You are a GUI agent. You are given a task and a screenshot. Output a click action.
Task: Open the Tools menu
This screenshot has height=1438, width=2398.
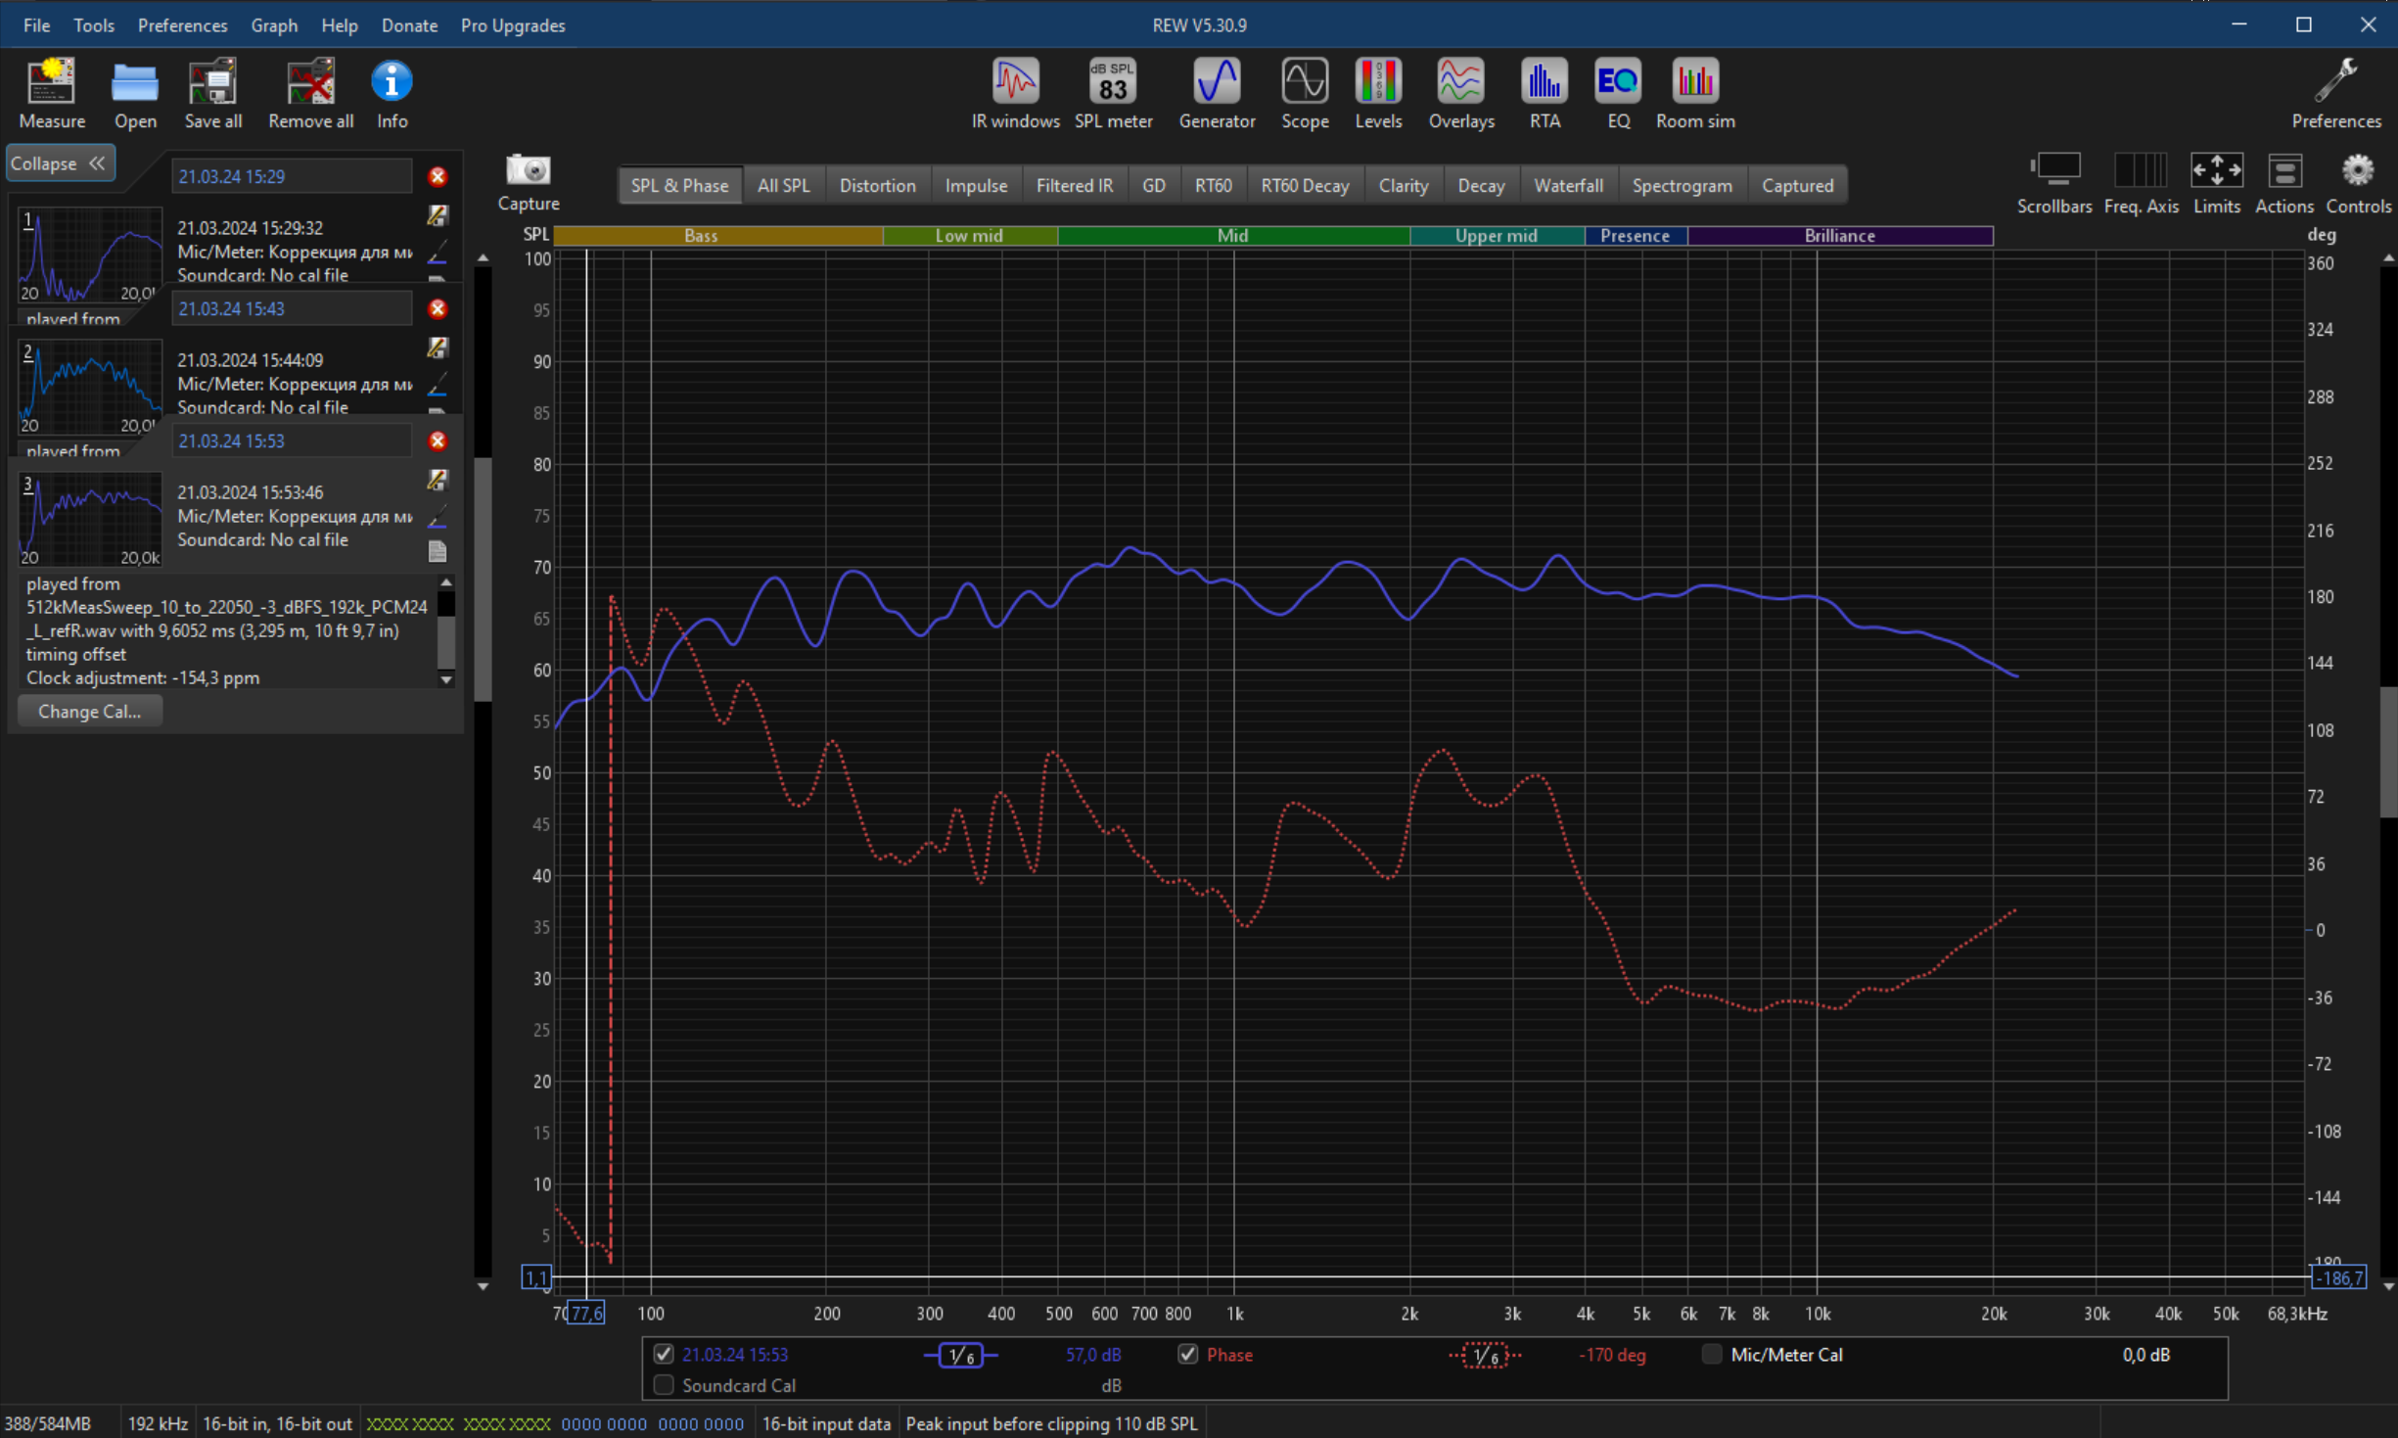tap(94, 25)
